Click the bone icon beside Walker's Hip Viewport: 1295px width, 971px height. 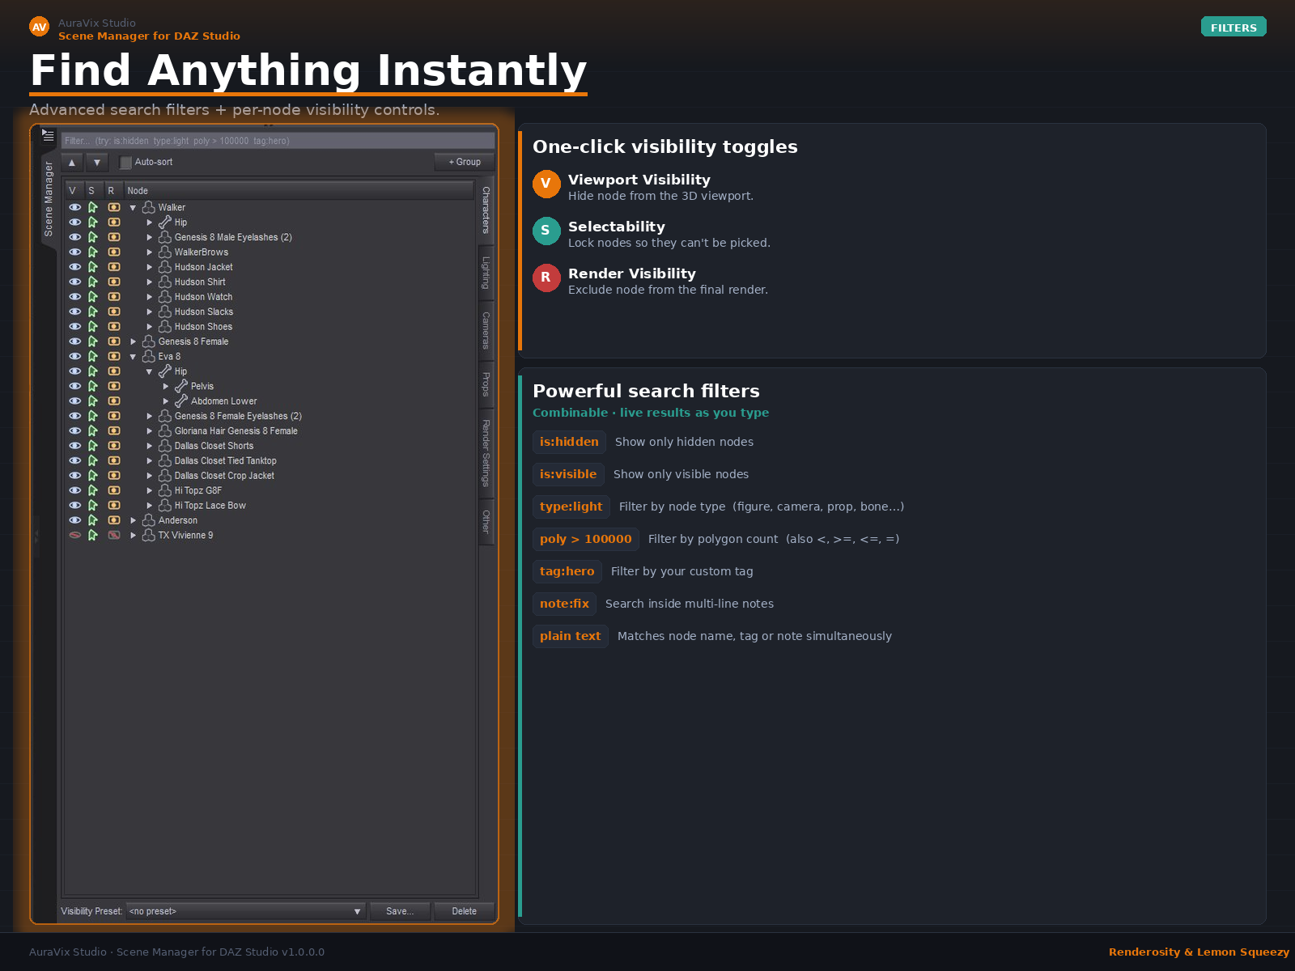[165, 222]
